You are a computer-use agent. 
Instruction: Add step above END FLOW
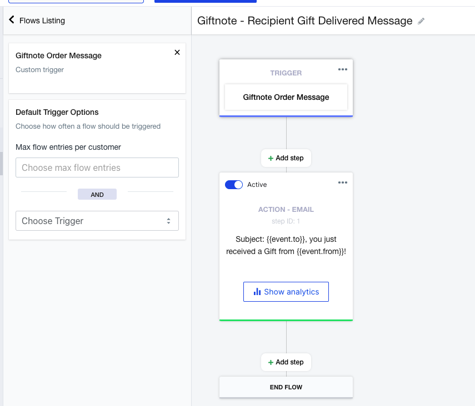286,362
